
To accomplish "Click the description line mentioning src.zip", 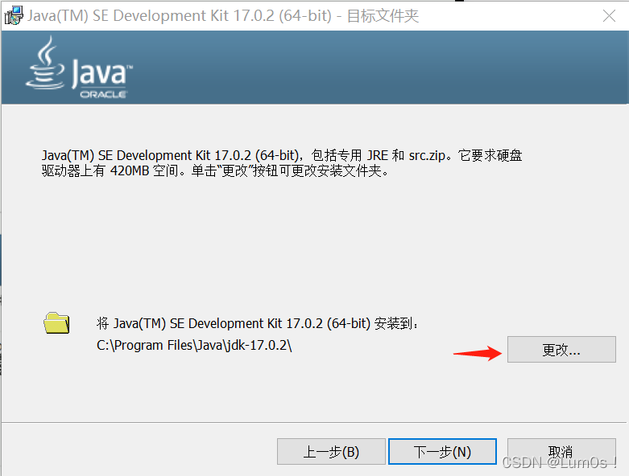I will (x=282, y=155).
